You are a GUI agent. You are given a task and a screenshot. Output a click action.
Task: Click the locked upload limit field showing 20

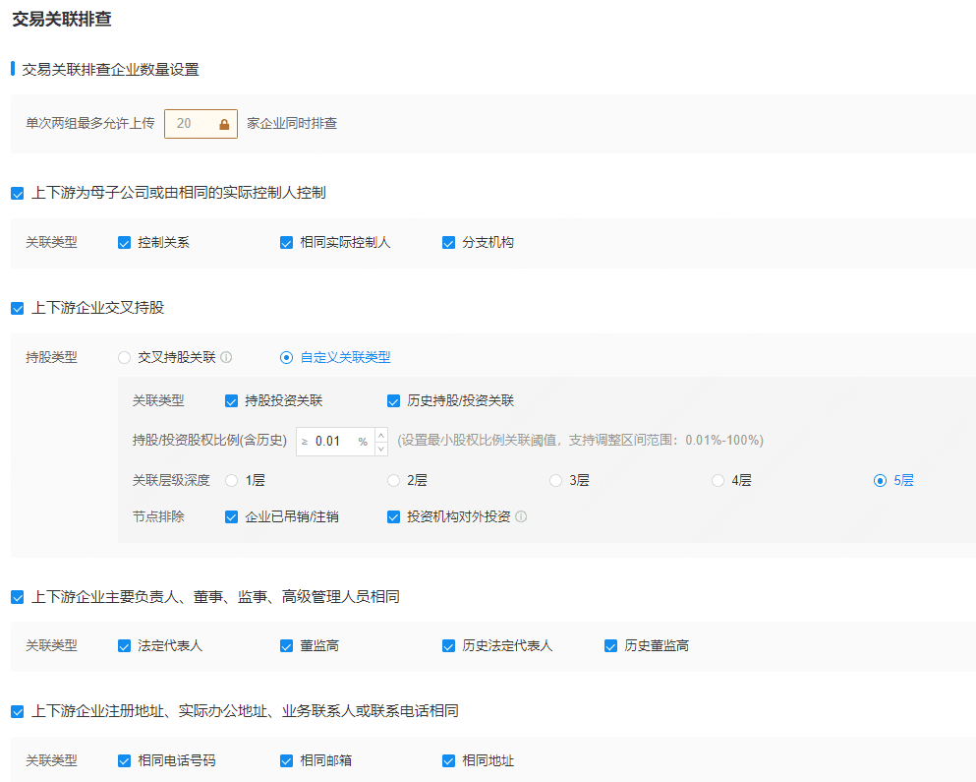[x=201, y=123]
